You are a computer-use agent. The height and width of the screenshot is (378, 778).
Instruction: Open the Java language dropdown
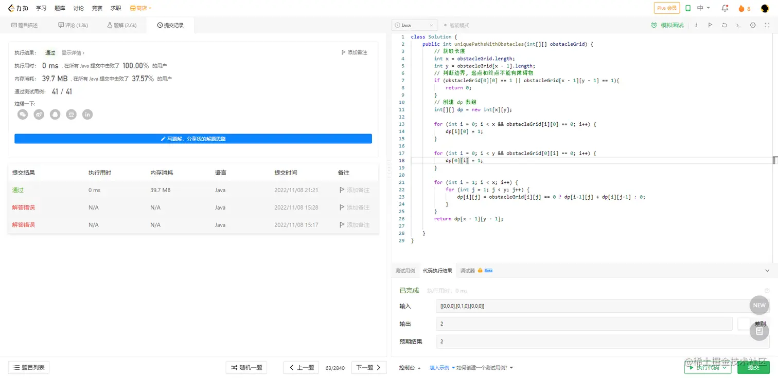[x=415, y=25]
